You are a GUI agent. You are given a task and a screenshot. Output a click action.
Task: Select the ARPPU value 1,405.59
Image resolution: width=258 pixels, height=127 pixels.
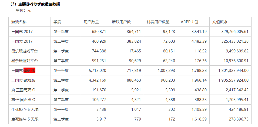tap(199, 109)
